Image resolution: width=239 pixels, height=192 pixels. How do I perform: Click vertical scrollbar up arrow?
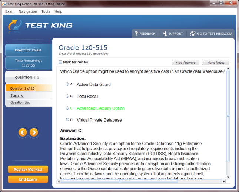click(228, 68)
